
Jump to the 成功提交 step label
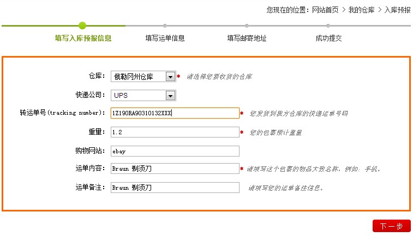pos(328,39)
